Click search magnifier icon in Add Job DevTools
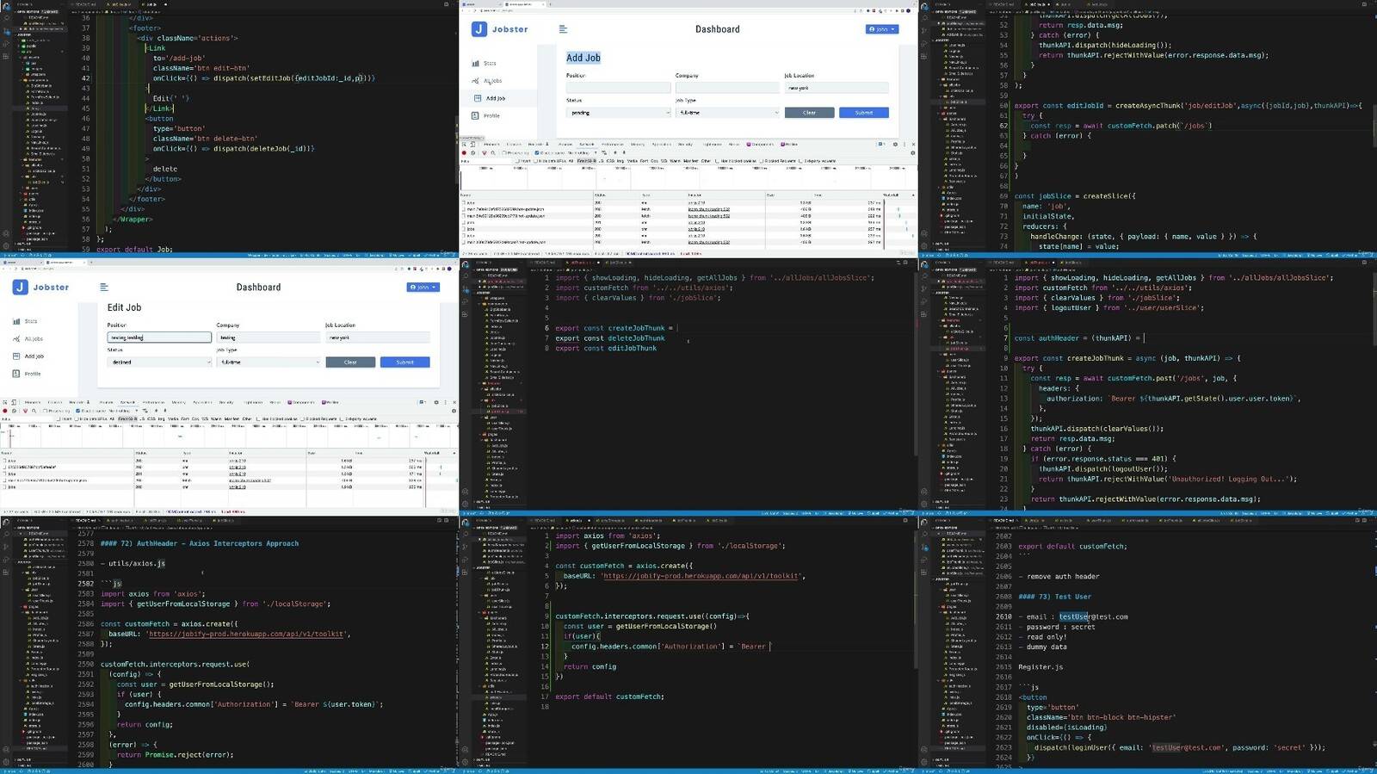 tap(493, 152)
